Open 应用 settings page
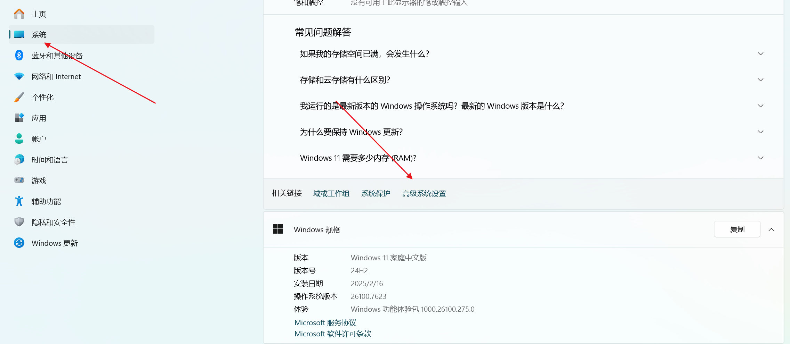The width and height of the screenshot is (790, 344). (81, 118)
